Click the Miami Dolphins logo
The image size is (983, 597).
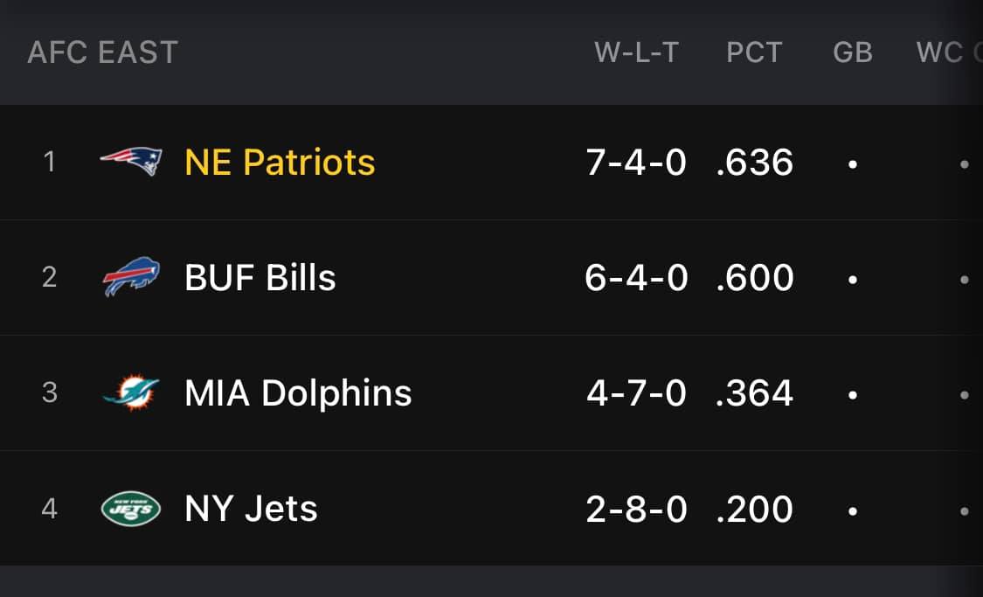[131, 393]
